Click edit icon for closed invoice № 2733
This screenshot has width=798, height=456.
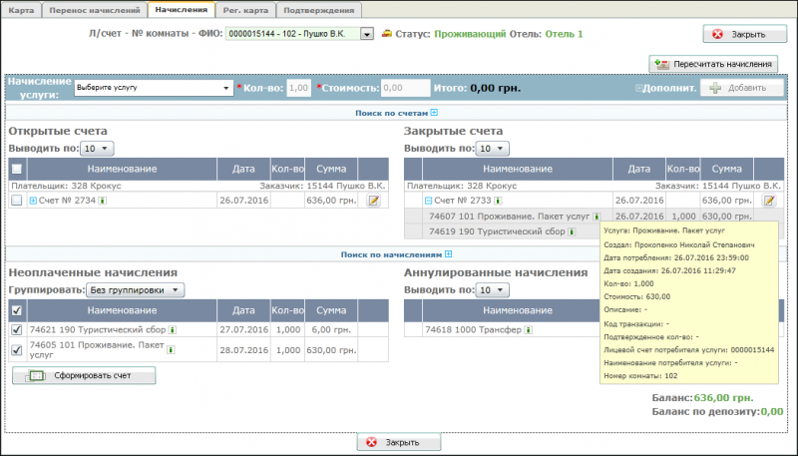click(769, 201)
